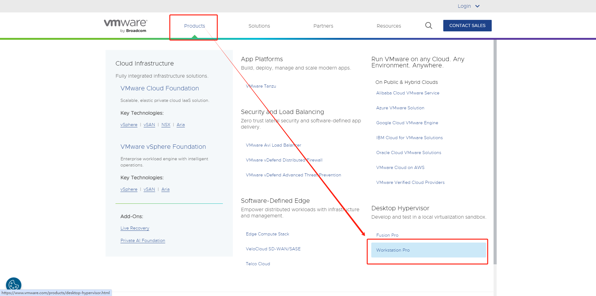The height and width of the screenshot is (296, 596).
Task: Click vSphere under VMware Cloud Foundation
Action: 129,125
